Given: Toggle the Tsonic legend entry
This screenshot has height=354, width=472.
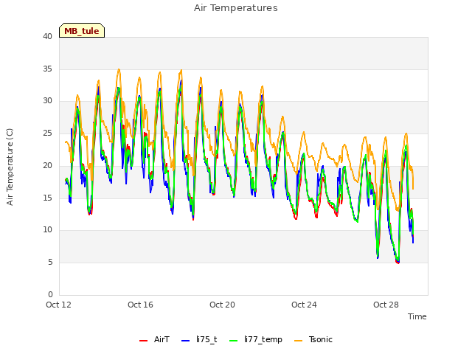Looking at the screenshot, I should click(313, 340).
